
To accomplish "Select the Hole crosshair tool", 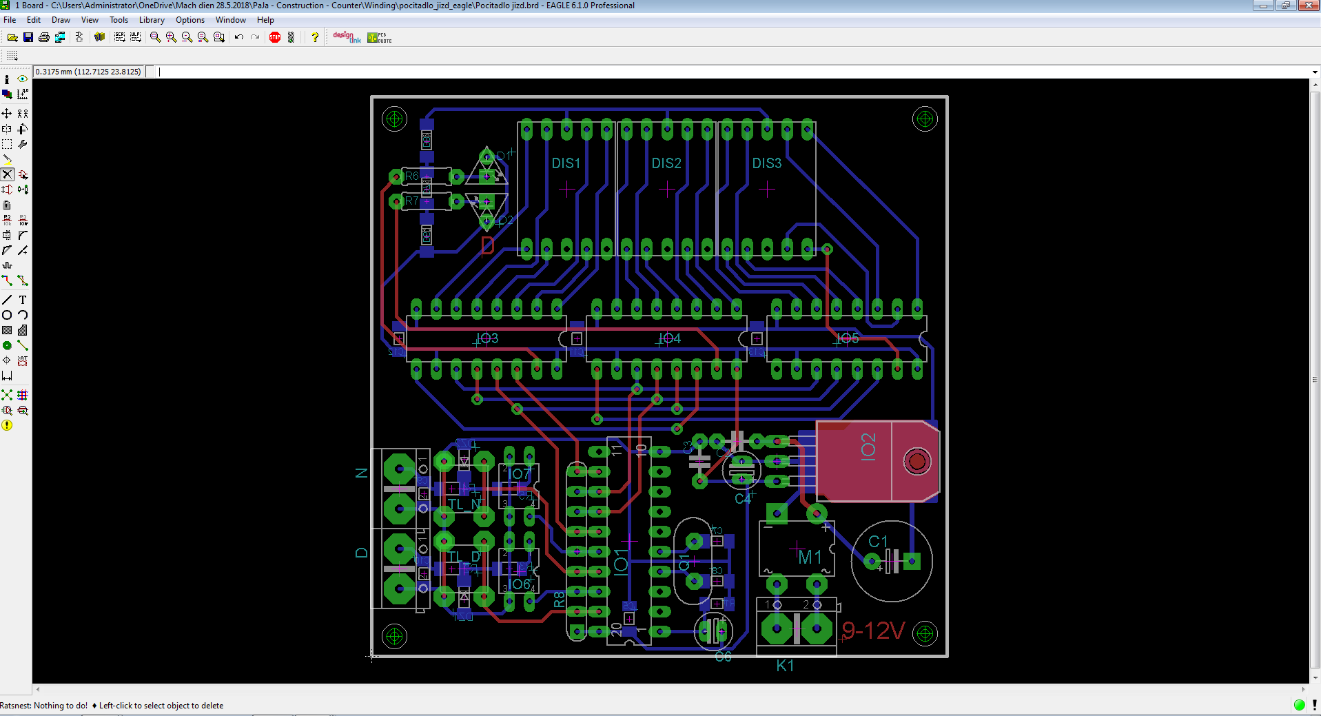I will tap(7, 360).
